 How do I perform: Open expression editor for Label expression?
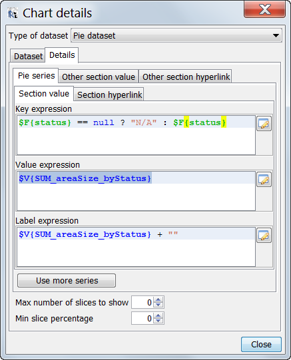point(264,236)
